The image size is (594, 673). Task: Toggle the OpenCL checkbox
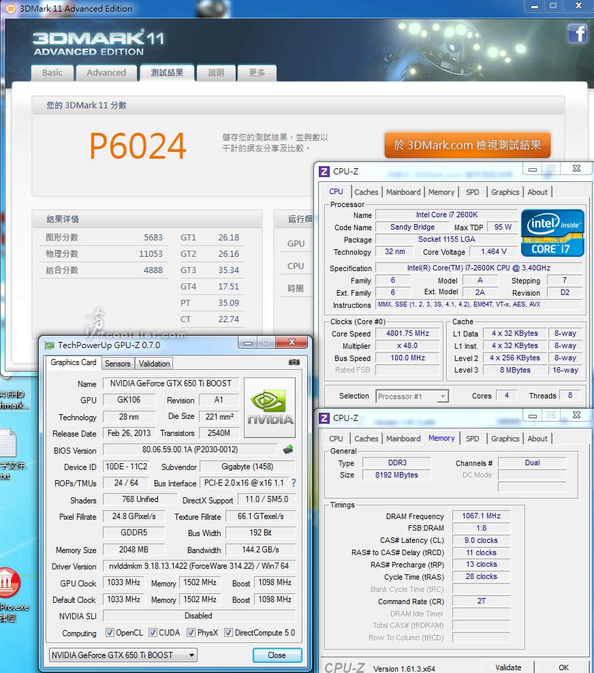point(110,633)
